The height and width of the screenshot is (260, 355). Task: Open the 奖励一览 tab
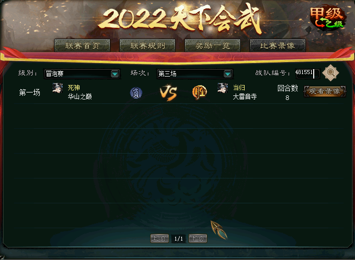tap(212, 45)
